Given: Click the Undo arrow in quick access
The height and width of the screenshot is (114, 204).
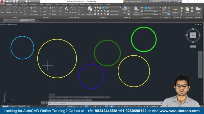Looking at the screenshot, I should [30, 2].
